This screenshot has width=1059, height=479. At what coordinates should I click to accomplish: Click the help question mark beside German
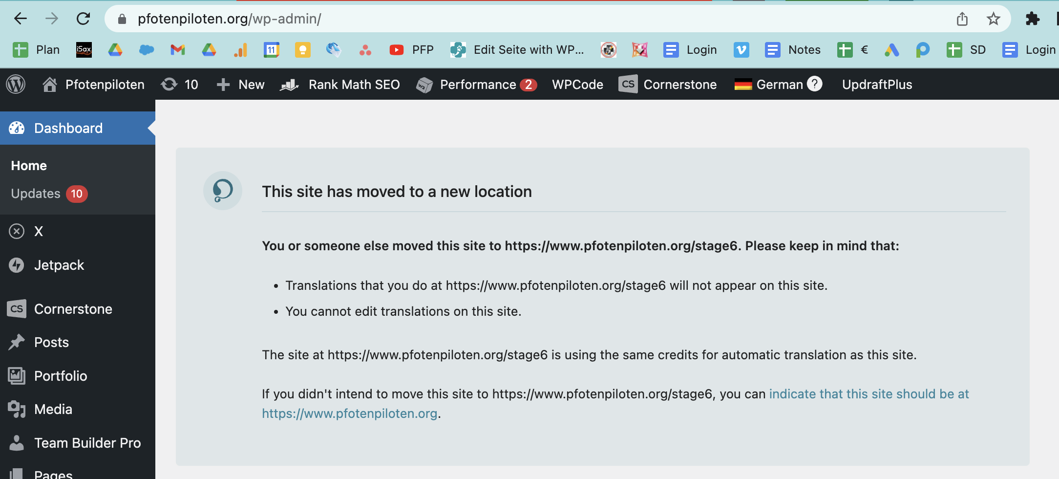[x=814, y=84]
